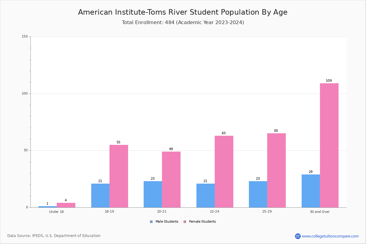Select the female 20-21 bar labeled 49

171,180
